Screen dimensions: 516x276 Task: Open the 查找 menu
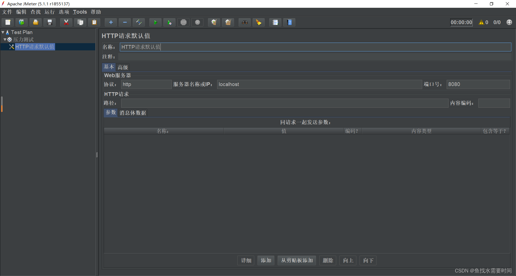(35, 12)
